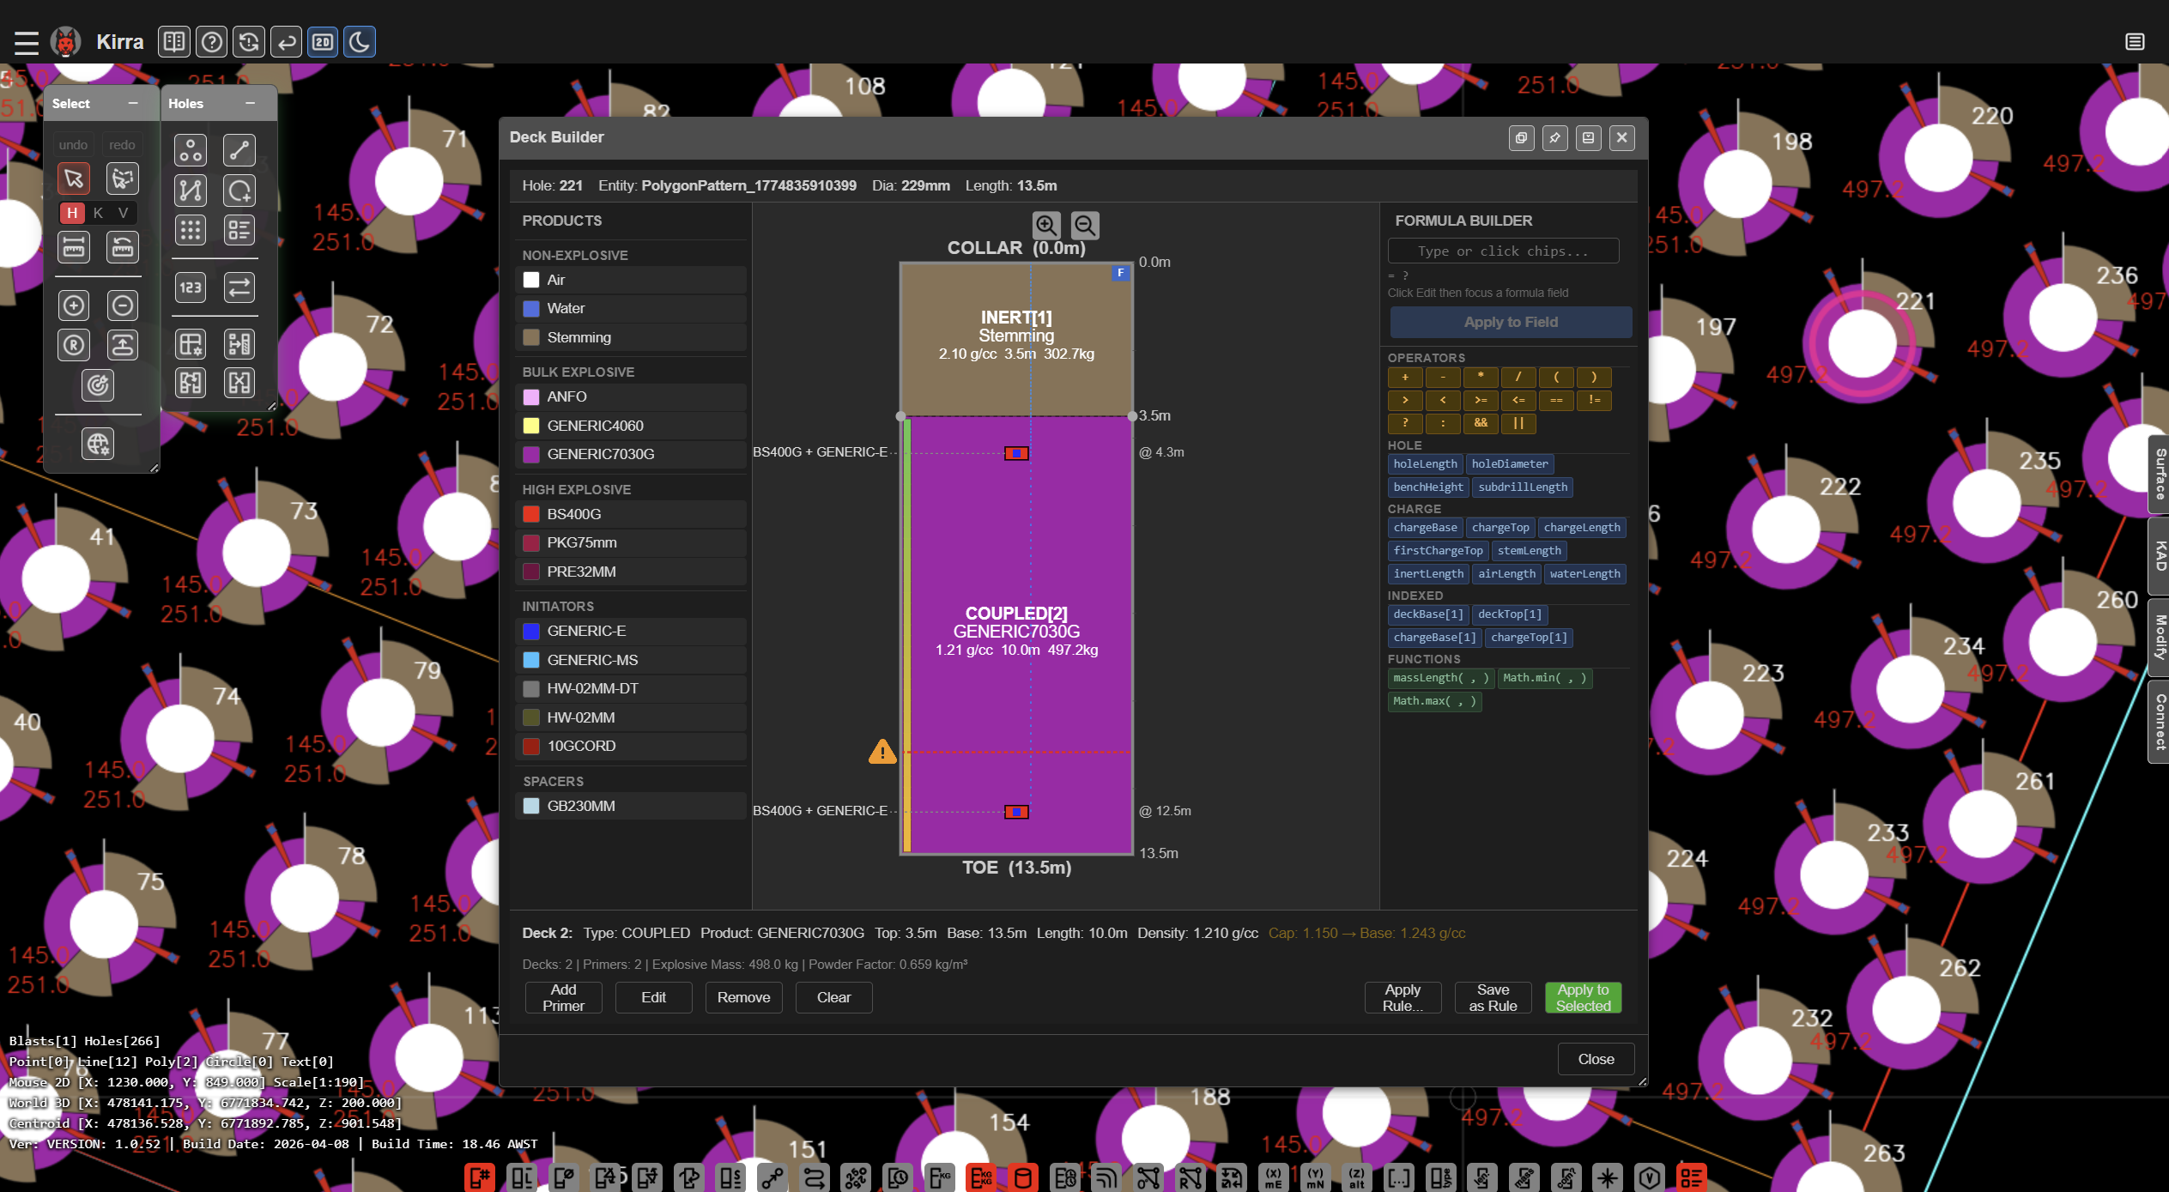Click the Add Primer button
This screenshot has width=2169, height=1192.
tap(563, 997)
